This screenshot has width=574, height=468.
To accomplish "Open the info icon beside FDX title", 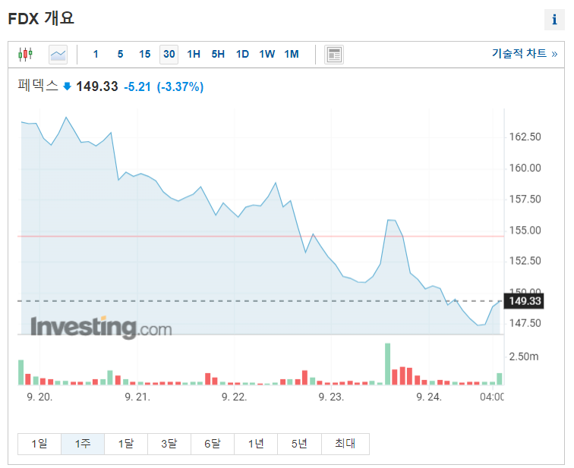I will [554, 20].
